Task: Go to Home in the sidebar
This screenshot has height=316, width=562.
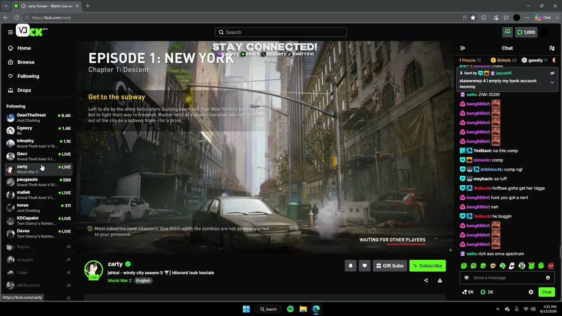Action: pyautogui.click(x=24, y=48)
